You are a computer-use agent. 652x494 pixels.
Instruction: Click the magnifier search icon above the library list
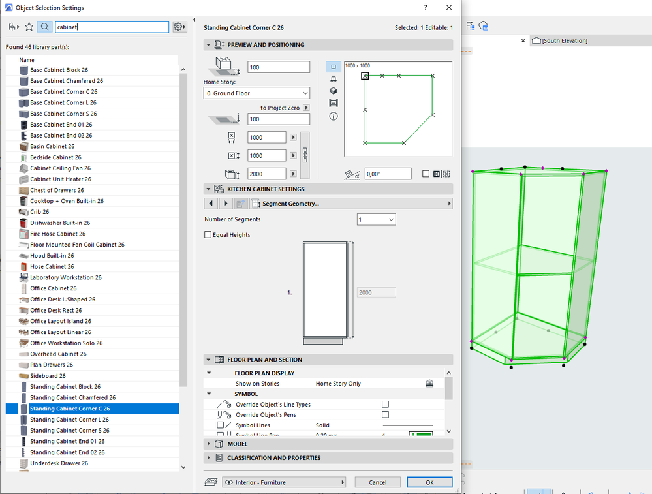[44, 27]
